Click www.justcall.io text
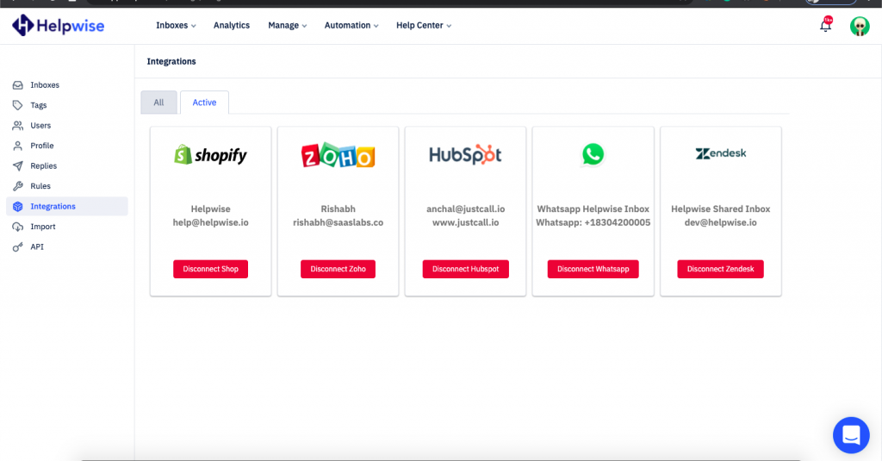This screenshot has height=461, width=882. coord(466,222)
